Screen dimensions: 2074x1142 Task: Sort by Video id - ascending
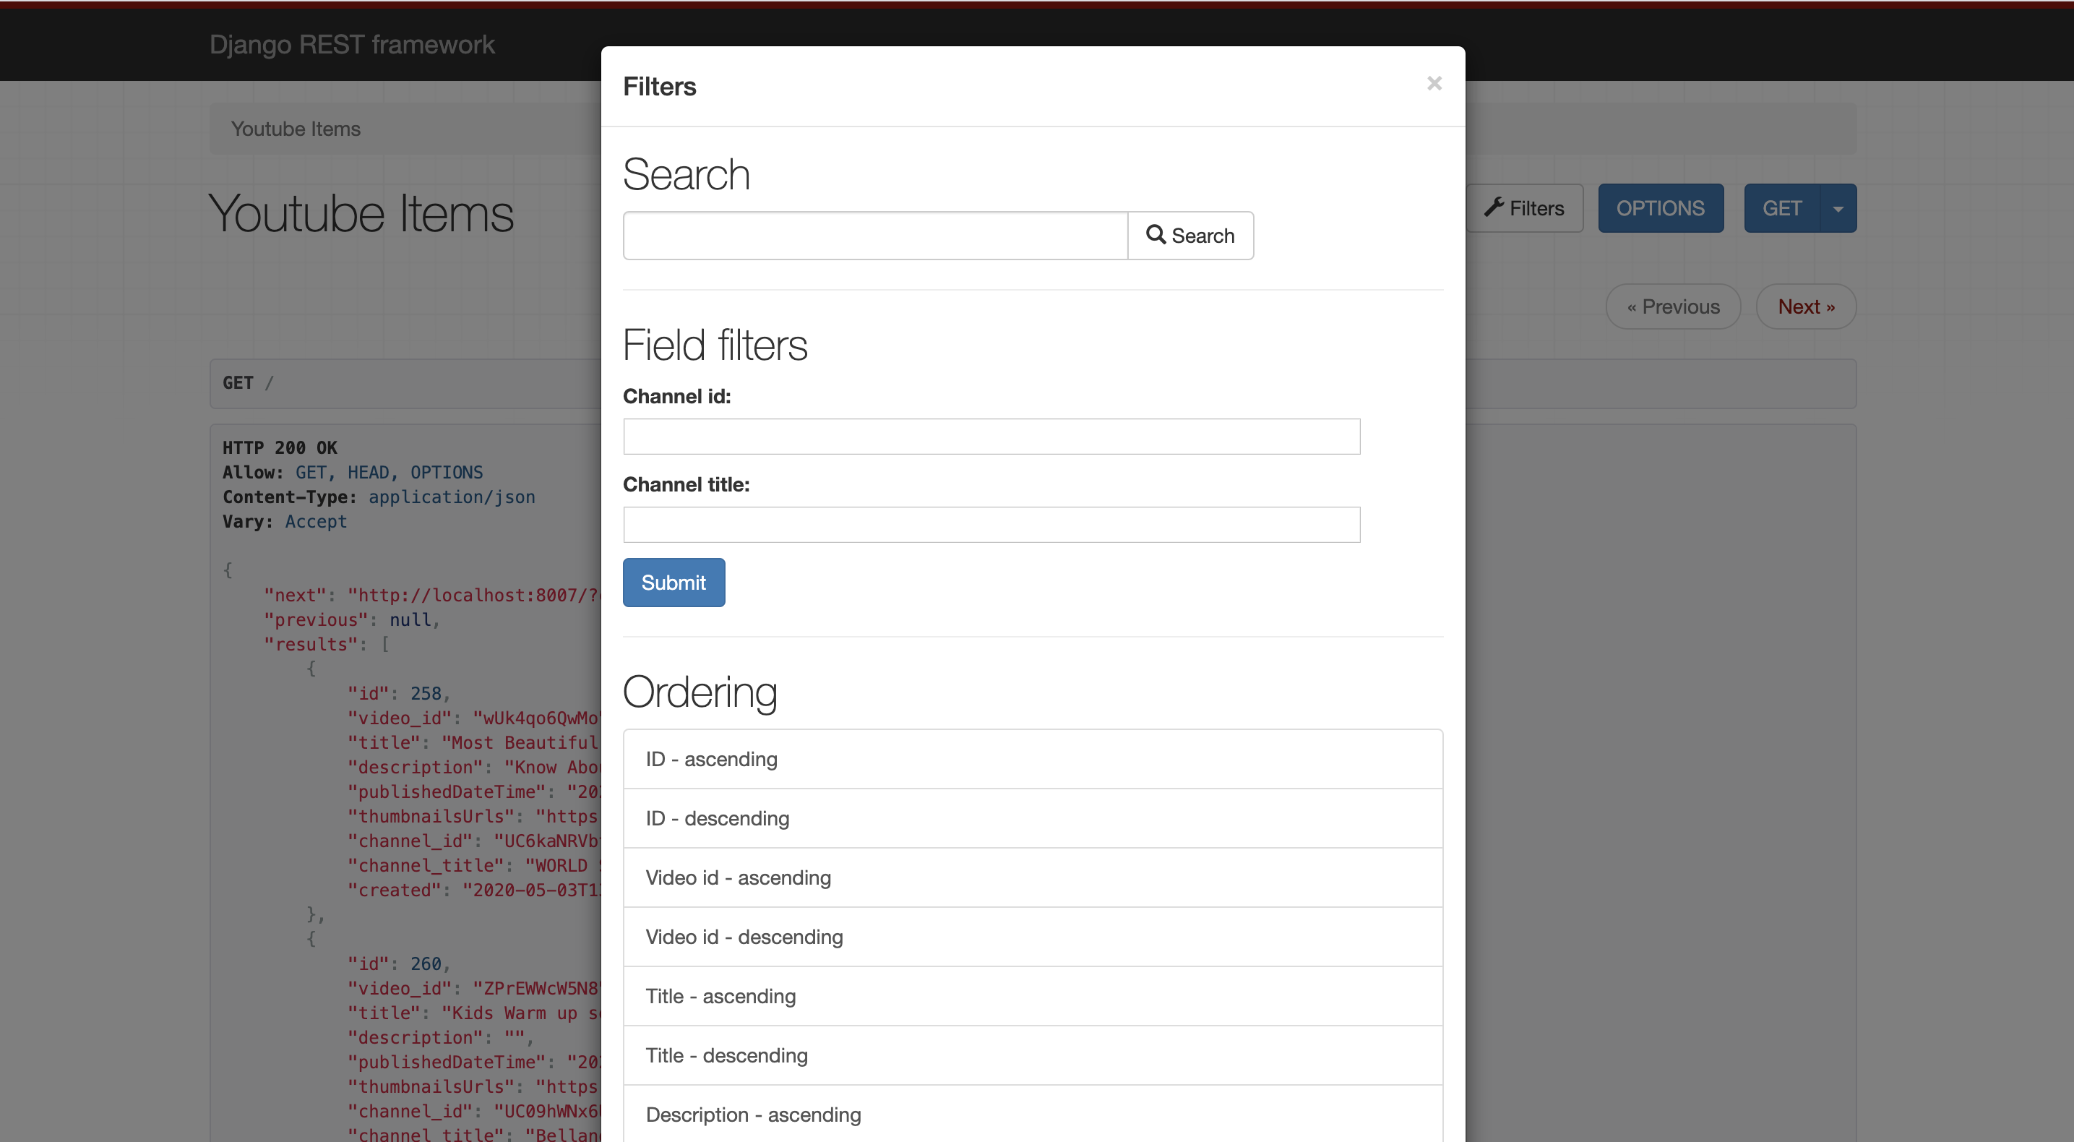point(1032,877)
